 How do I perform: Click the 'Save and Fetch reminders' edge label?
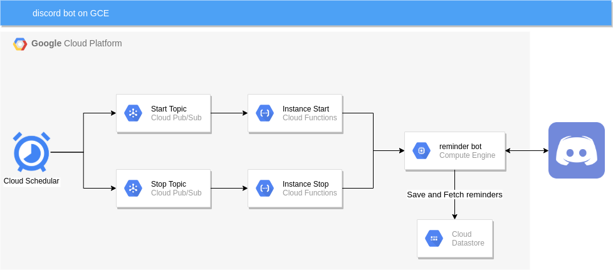coord(454,194)
